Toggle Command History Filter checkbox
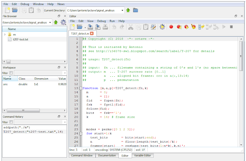The image size is (246, 161). click(11, 122)
